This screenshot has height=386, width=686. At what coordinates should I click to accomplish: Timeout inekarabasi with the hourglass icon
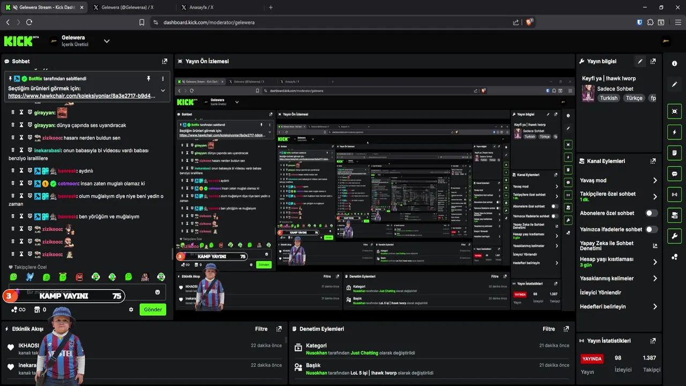click(21, 151)
